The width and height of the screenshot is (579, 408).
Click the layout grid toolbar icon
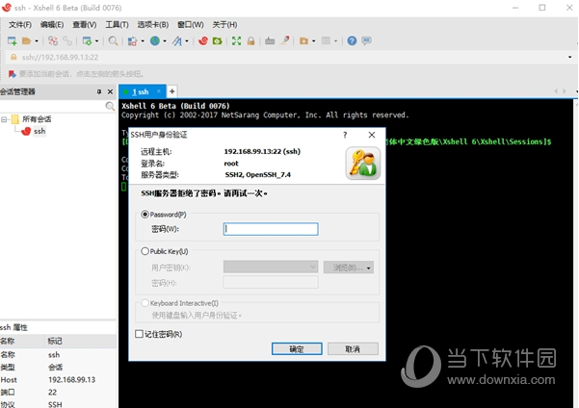coord(326,41)
